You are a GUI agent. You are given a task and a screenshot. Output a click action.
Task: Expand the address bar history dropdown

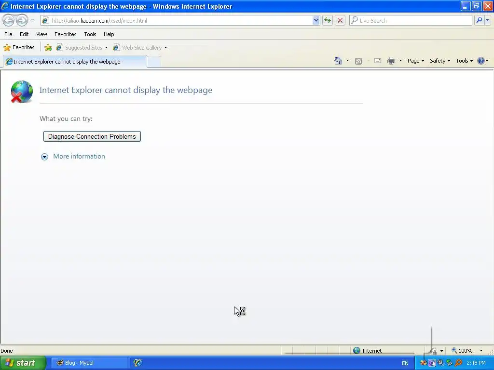(316, 21)
